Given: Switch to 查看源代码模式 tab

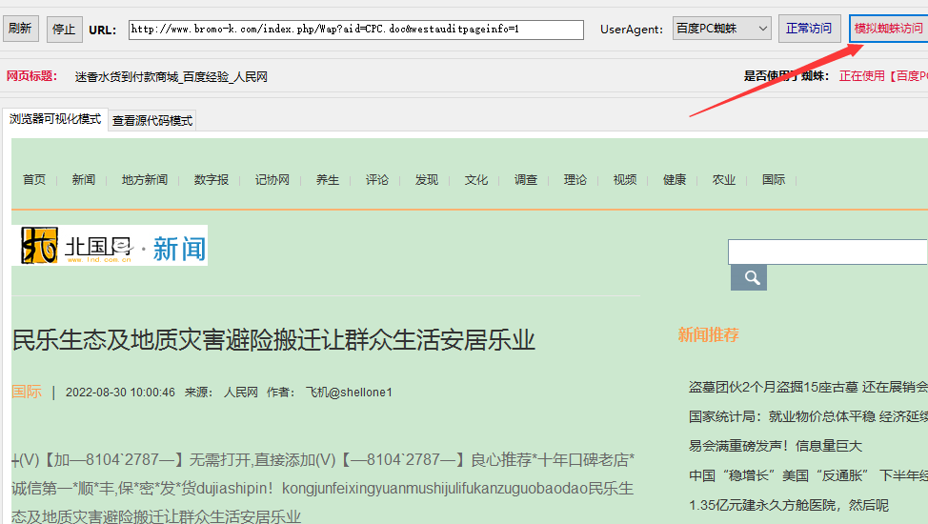Looking at the screenshot, I should (152, 121).
